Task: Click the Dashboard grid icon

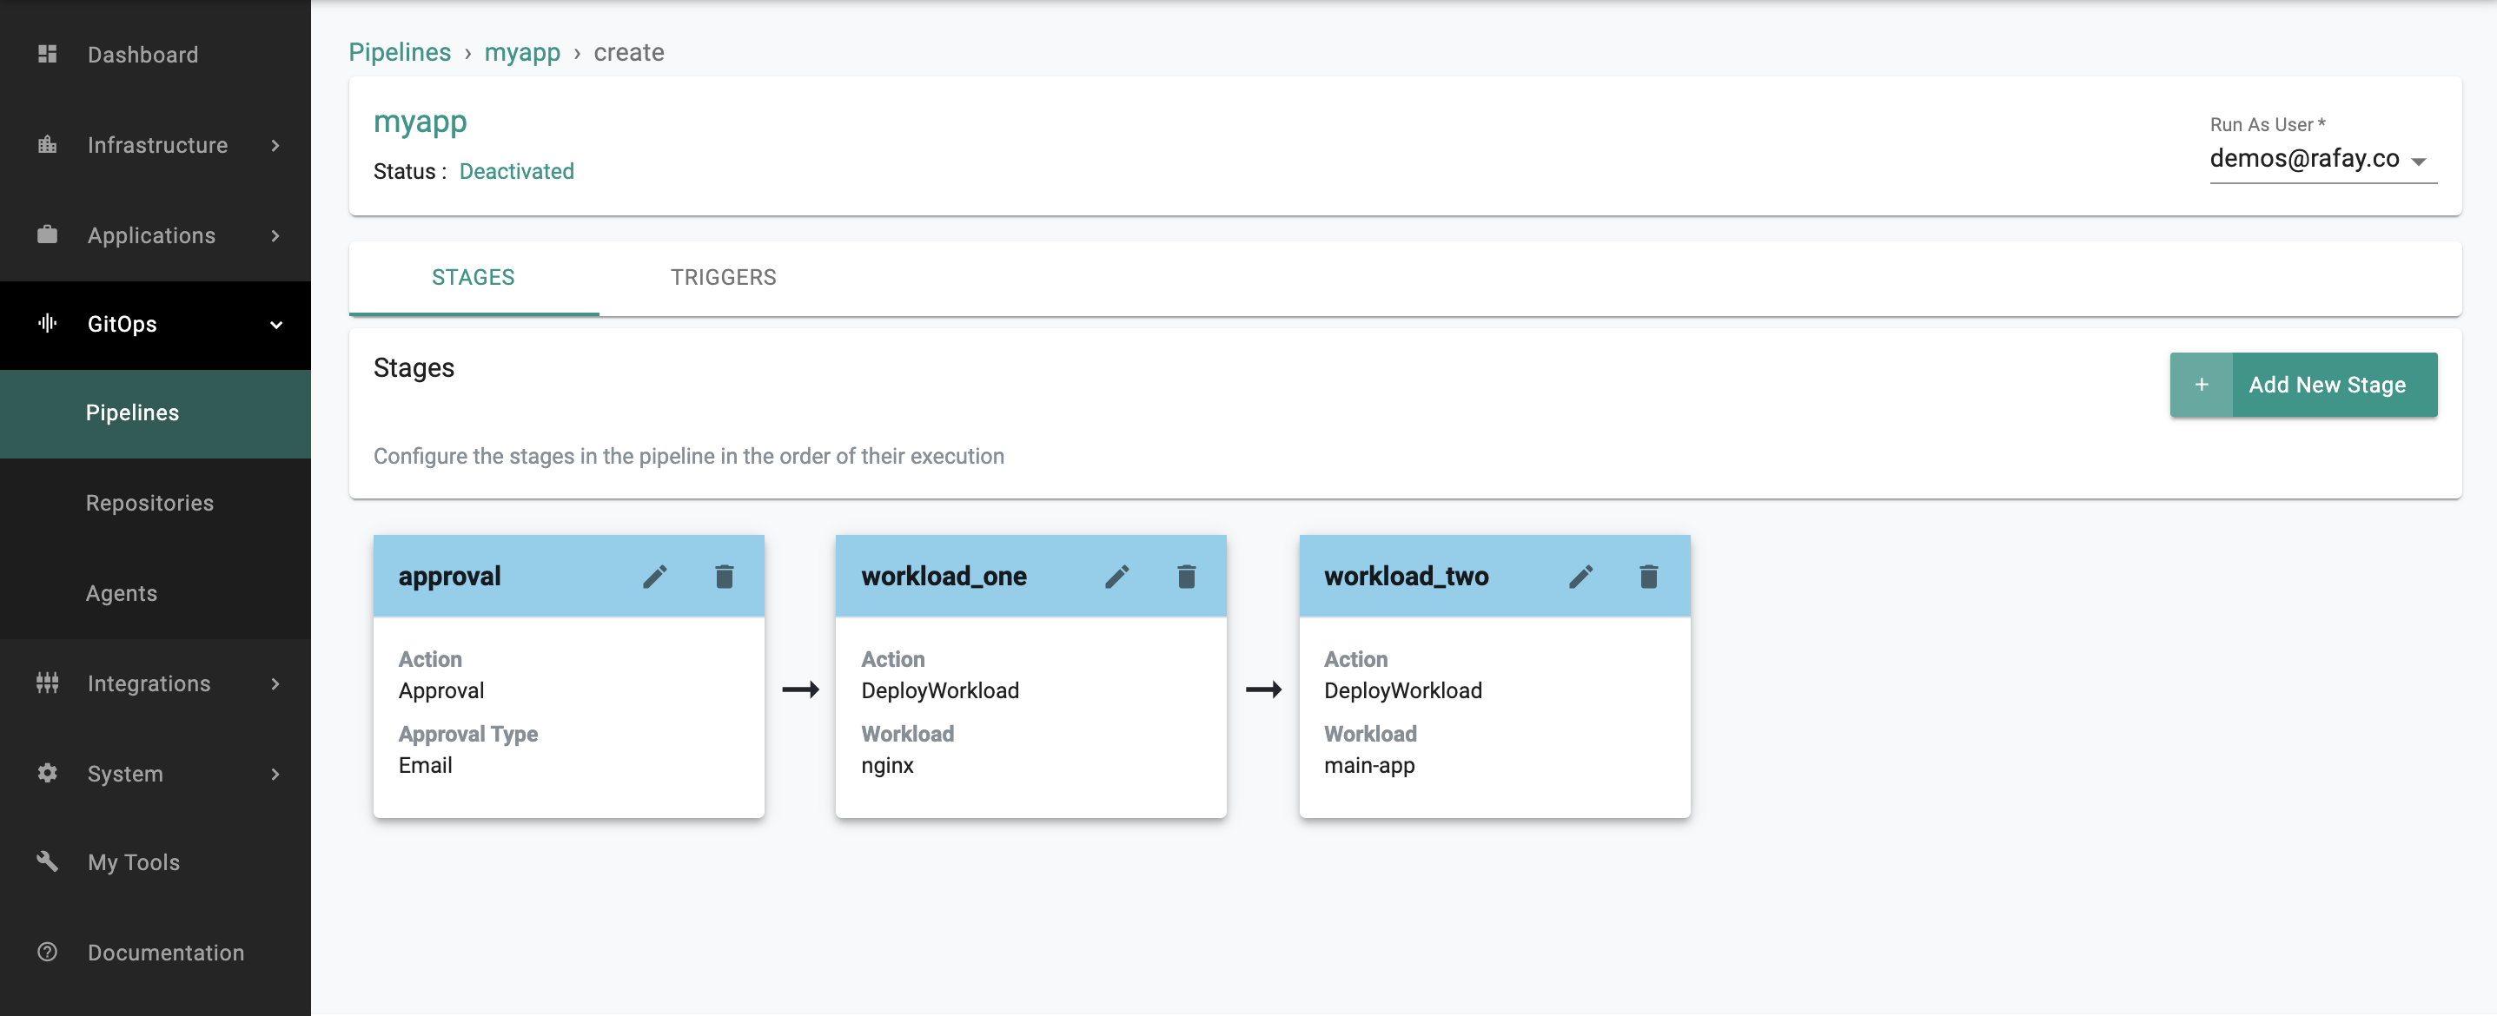Action: (x=47, y=54)
